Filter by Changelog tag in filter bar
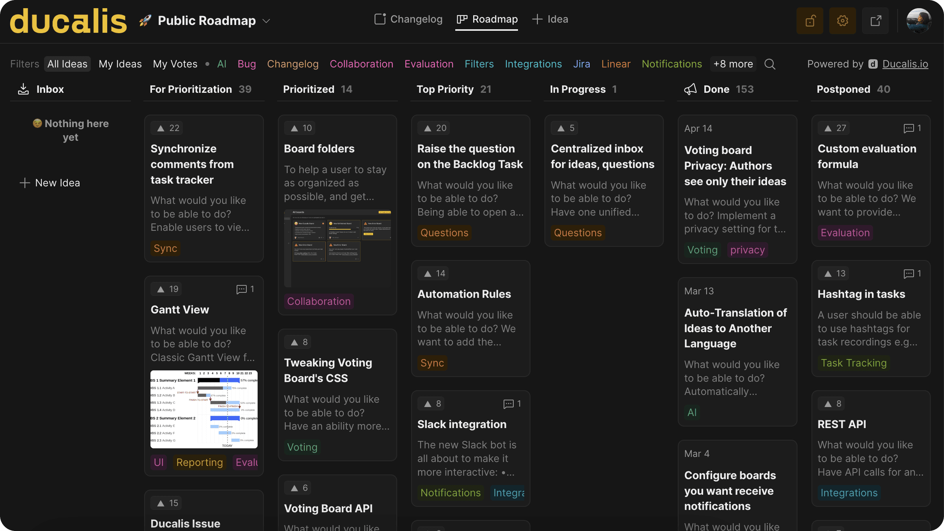This screenshot has width=944, height=531. 293,64
